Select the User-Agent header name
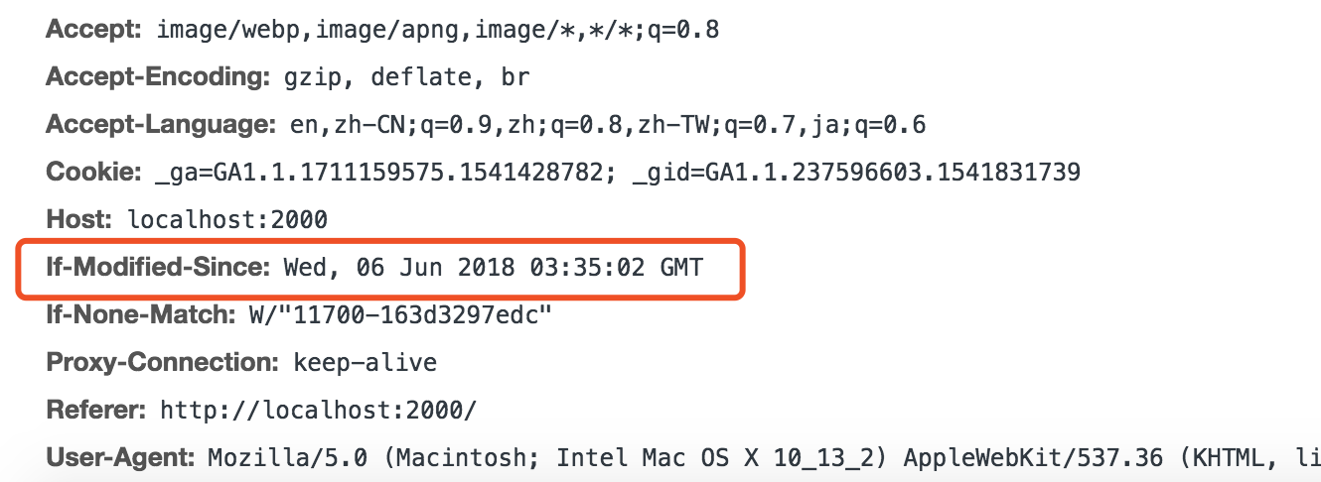Screen dimensions: 1321x482 point(121,457)
